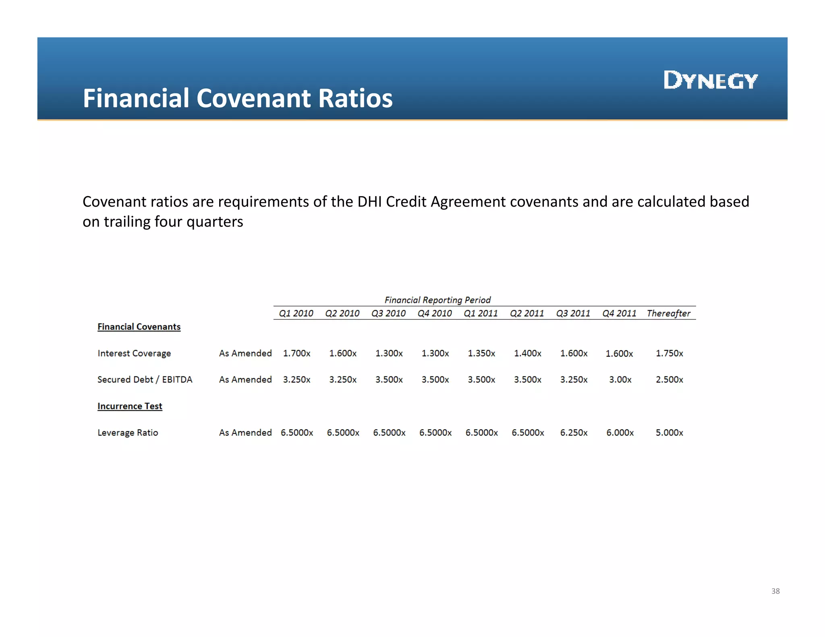Image resolution: width=825 pixels, height=637 pixels.
Task: Select the 3.00x Secured Debt value
Action: [x=620, y=379]
